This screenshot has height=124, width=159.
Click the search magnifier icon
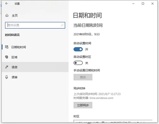(62, 25)
